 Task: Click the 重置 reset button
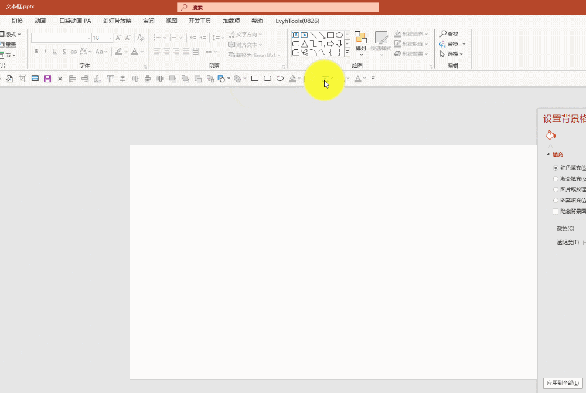click(8, 45)
